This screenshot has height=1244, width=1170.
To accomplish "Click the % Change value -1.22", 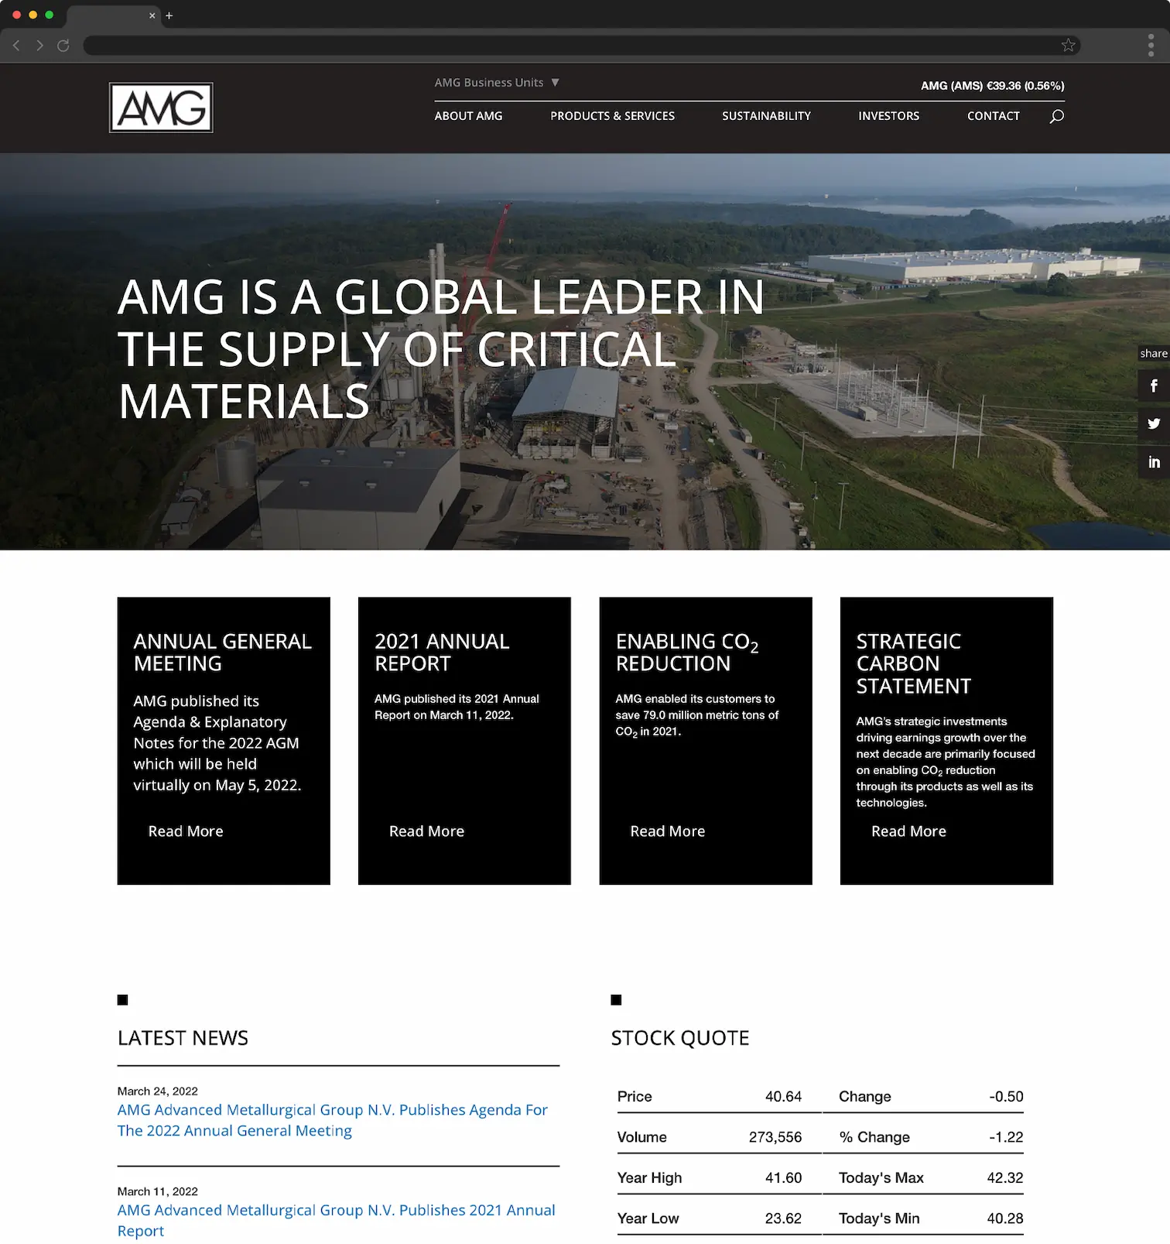I will coord(1006,1137).
